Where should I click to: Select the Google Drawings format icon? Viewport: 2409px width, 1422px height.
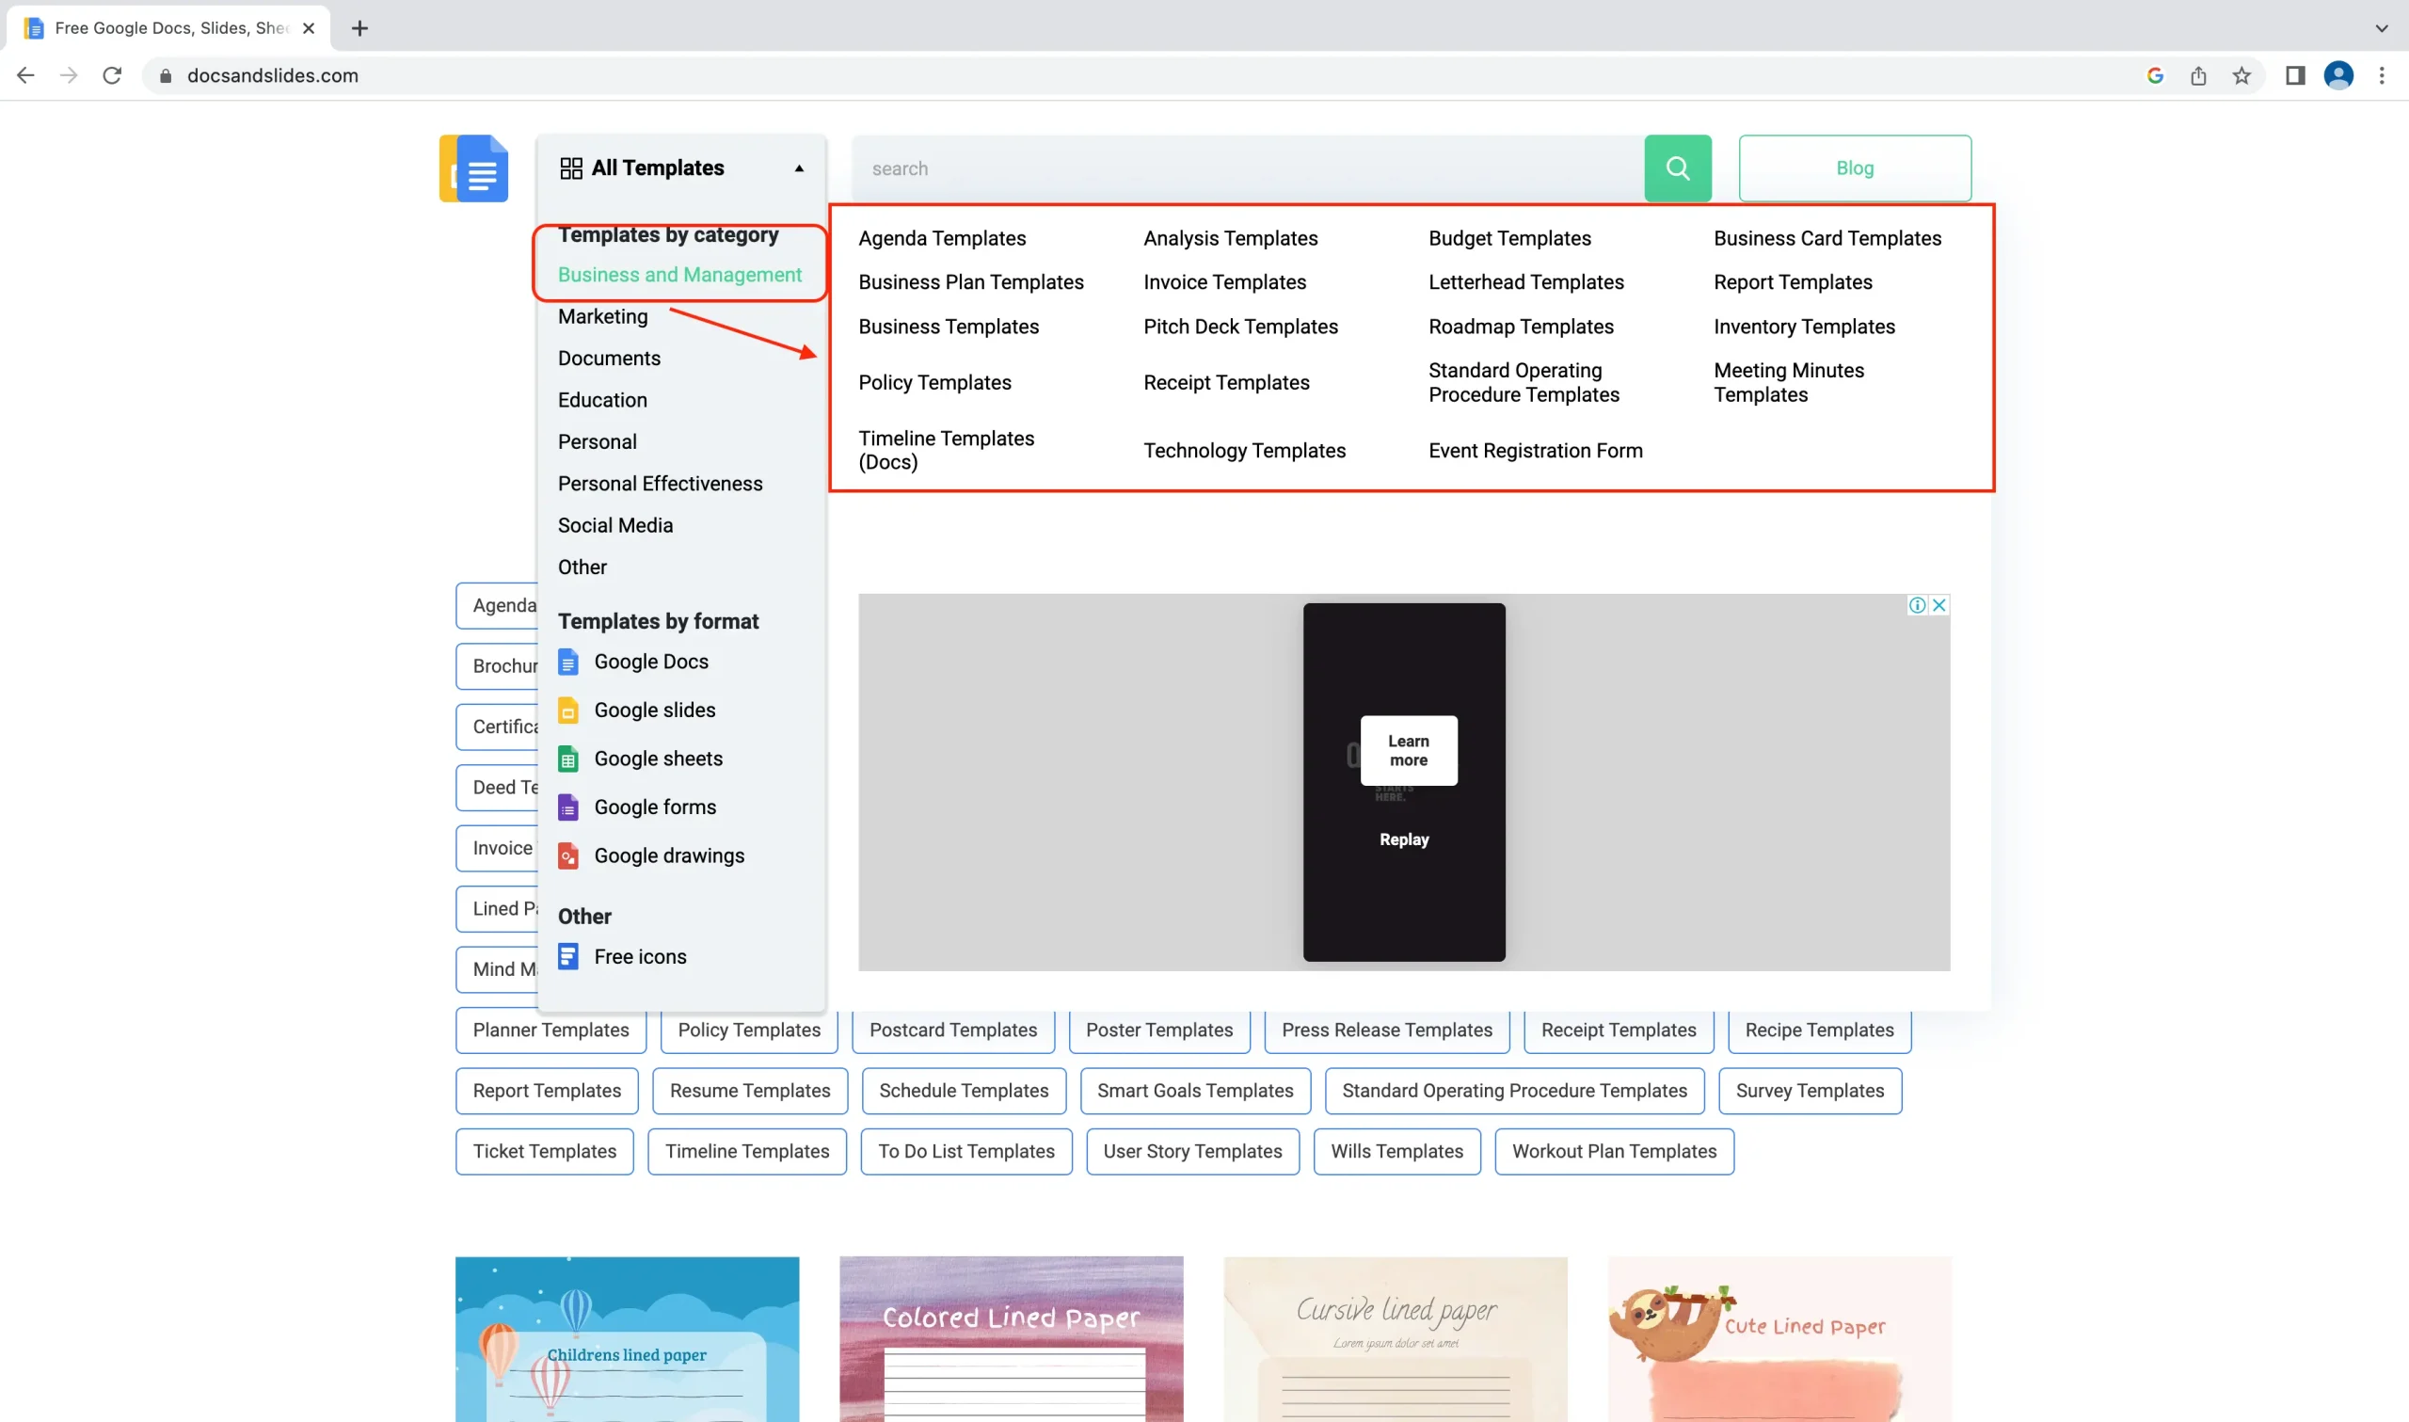[x=569, y=855]
